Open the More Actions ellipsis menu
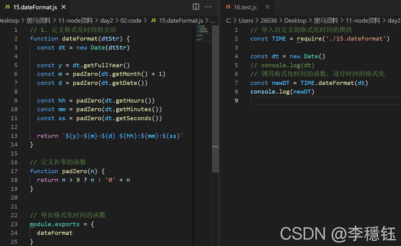The image size is (401, 246). pos(208,7)
